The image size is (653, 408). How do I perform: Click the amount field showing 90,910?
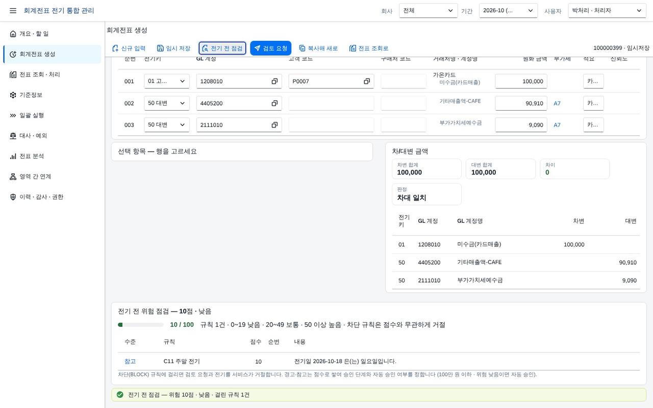pos(521,104)
